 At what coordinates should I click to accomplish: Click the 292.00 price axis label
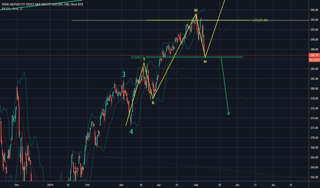point(314,29)
